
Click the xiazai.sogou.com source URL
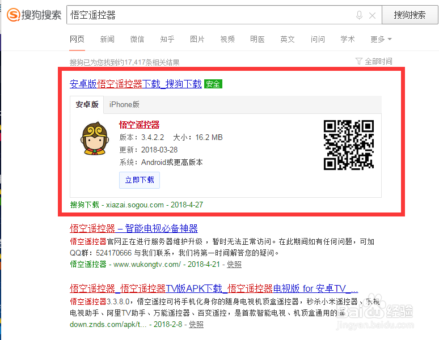click(x=134, y=205)
